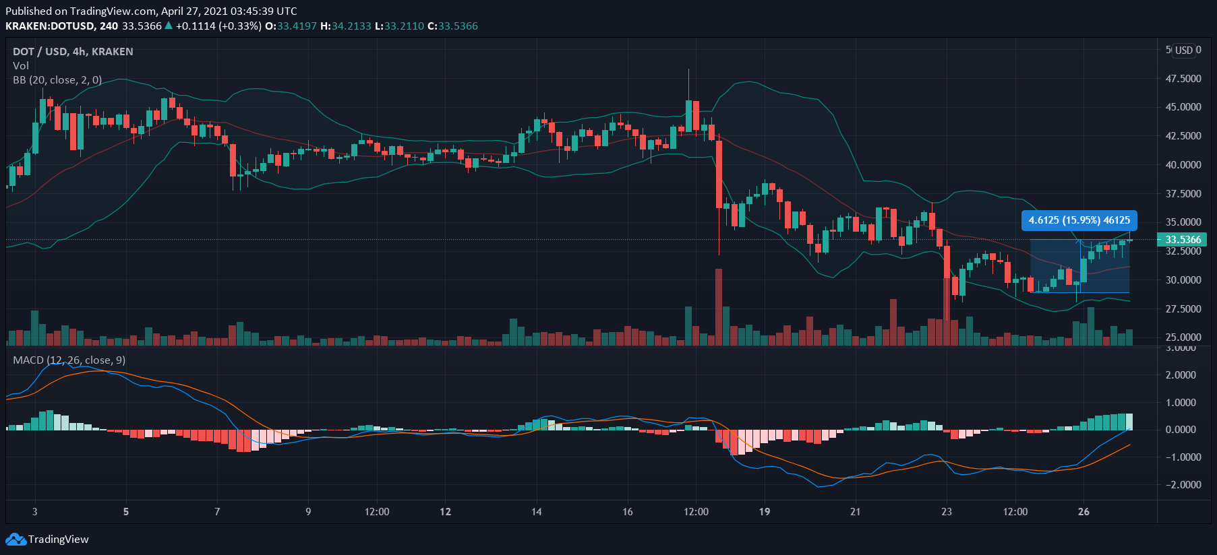Click the KRAKEN:DOTUSD, 240 symbol header
This screenshot has width=1217, height=555.
click(x=62, y=26)
